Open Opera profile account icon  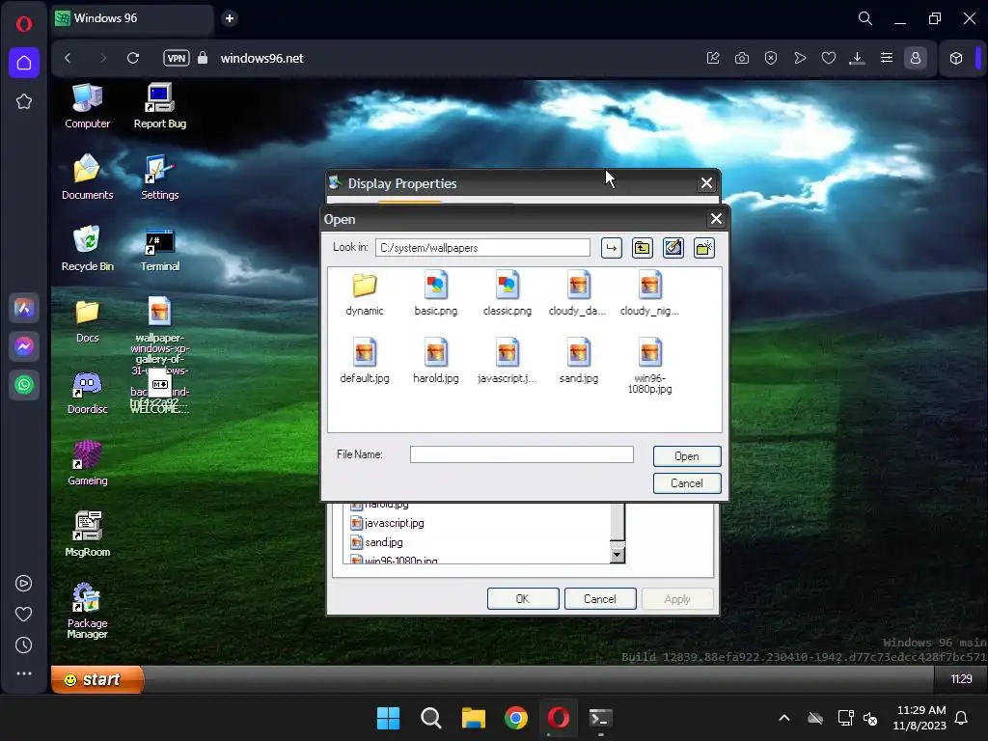tap(916, 58)
